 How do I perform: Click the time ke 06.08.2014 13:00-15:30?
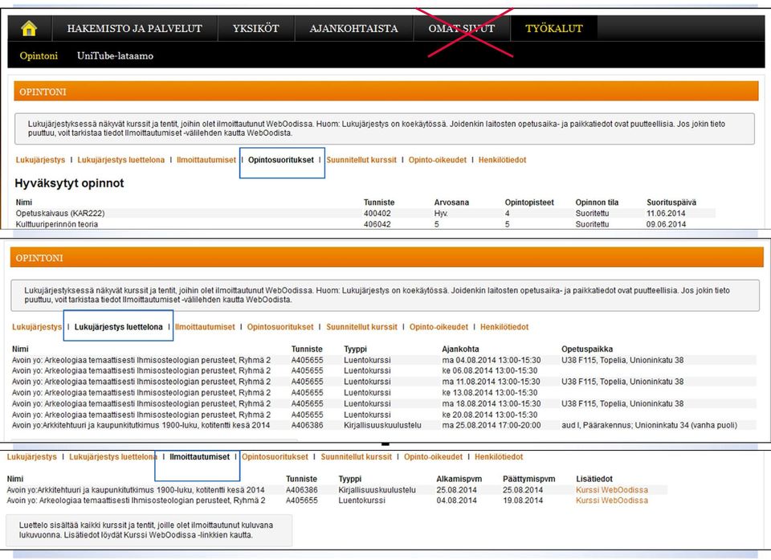pyautogui.click(x=490, y=370)
